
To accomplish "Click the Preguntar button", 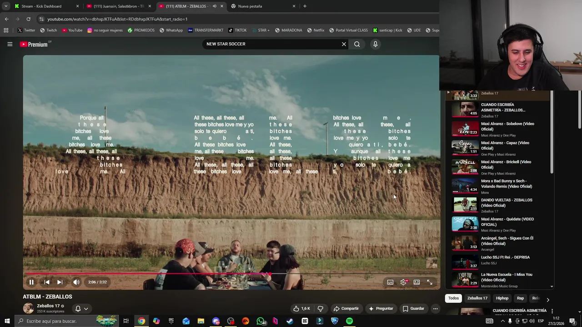I will [x=381, y=308].
